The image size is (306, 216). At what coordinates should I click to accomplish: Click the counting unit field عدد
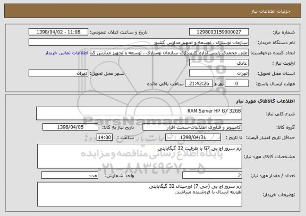point(70,176)
